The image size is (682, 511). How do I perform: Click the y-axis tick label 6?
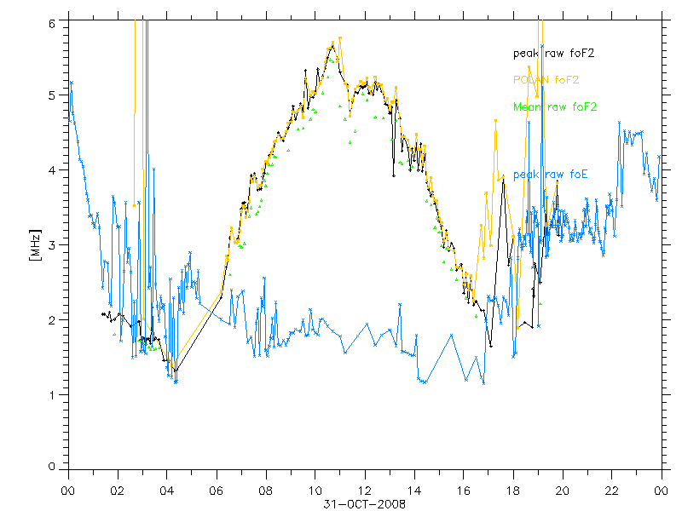[x=52, y=24]
